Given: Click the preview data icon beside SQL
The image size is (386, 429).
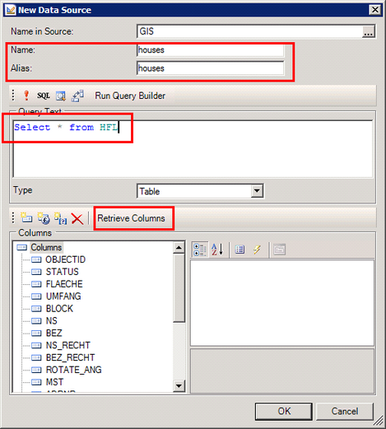Looking at the screenshot, I should click(61, 96).
